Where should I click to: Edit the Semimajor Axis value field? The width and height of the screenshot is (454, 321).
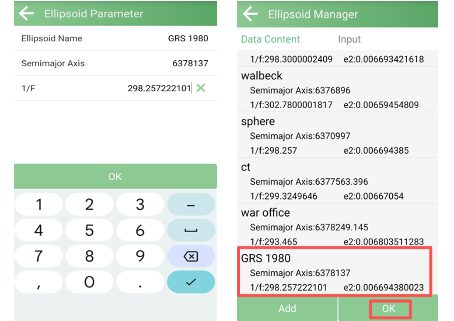pos(190,63)
